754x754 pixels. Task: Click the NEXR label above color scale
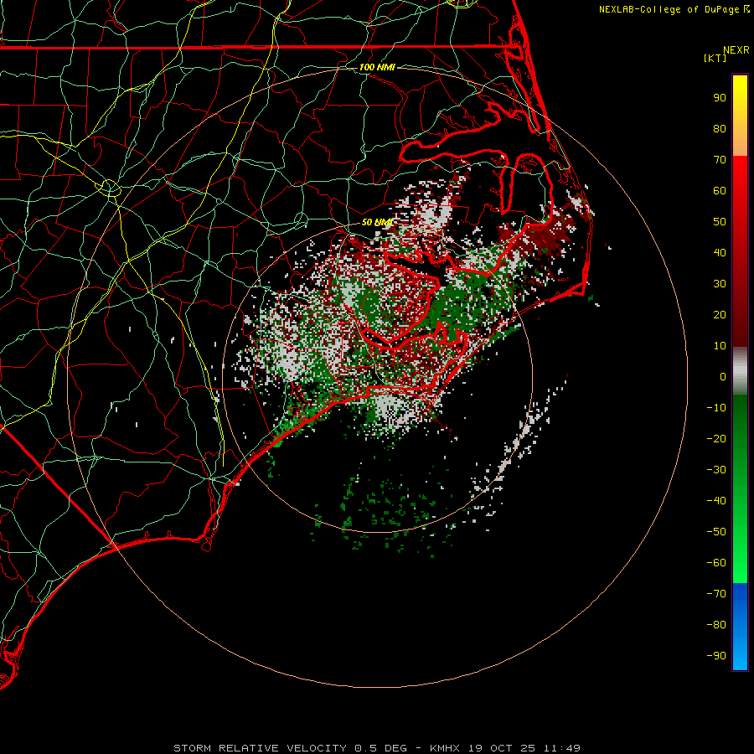tap(736, 50)
